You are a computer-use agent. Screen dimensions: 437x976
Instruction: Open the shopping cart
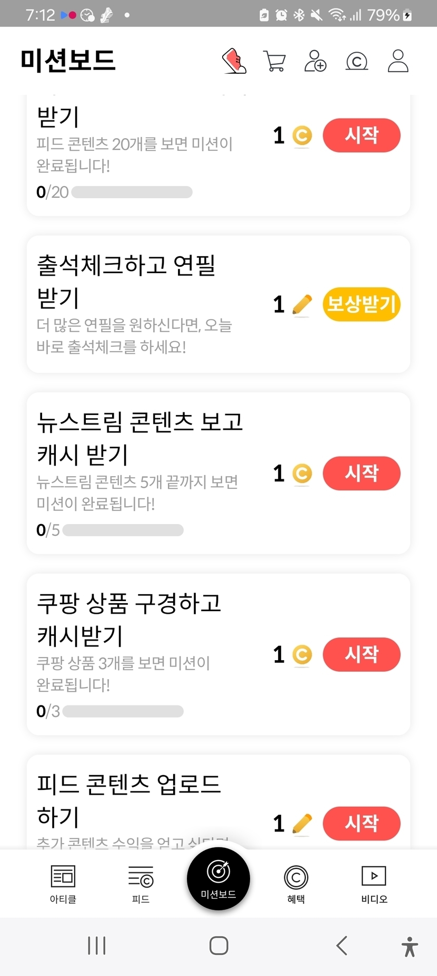click(x=274, y=61)
